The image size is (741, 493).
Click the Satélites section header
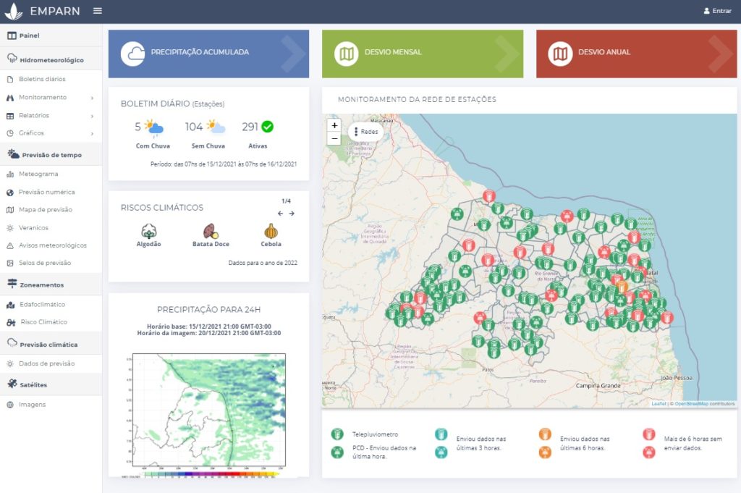[x=51, y=384]
